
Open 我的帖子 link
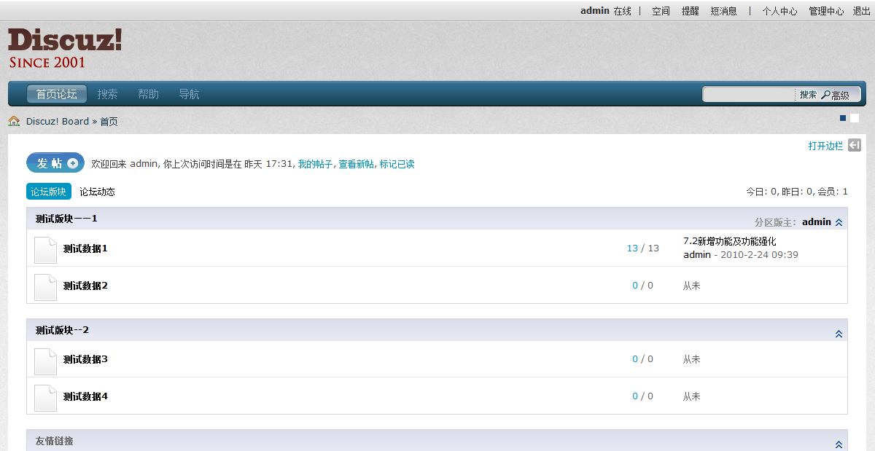tap(315, 165)
